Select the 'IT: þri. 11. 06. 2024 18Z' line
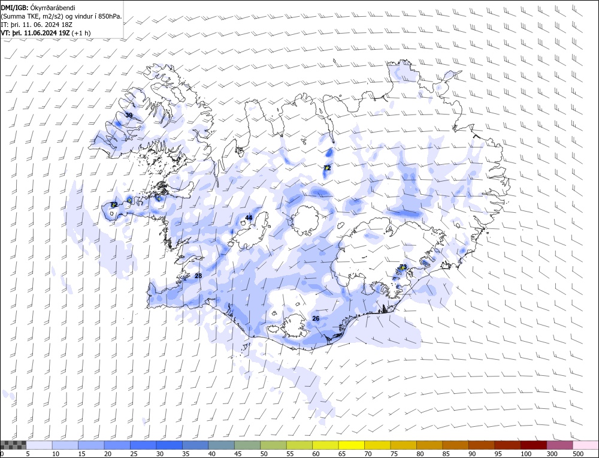The image size is (599, 458). [37, 25]
